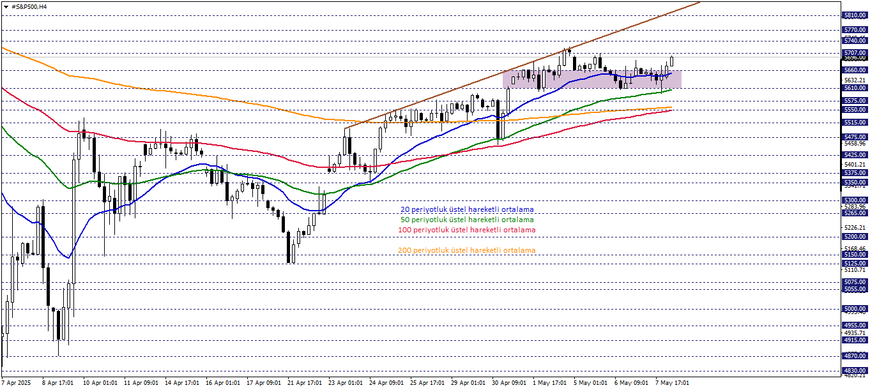
Task: Click the 5110.71 price scale value
Action: click(854, 270)
